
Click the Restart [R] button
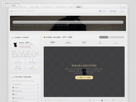61,100
